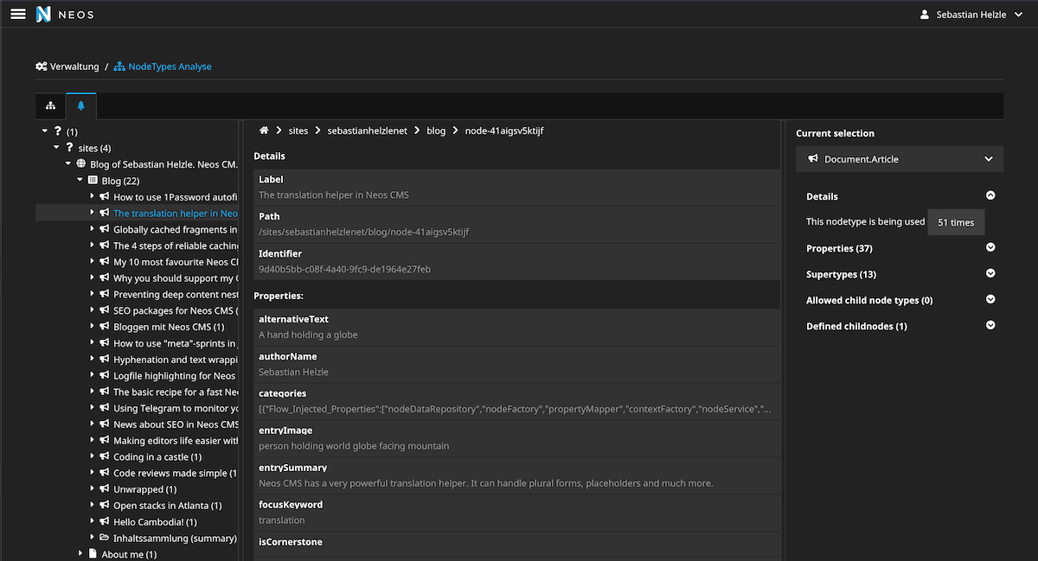The height and width of the screenshot is (561, 1038).
Task: Collapse the 'Blog (22)' tree node
Action: tap(80, 181)
